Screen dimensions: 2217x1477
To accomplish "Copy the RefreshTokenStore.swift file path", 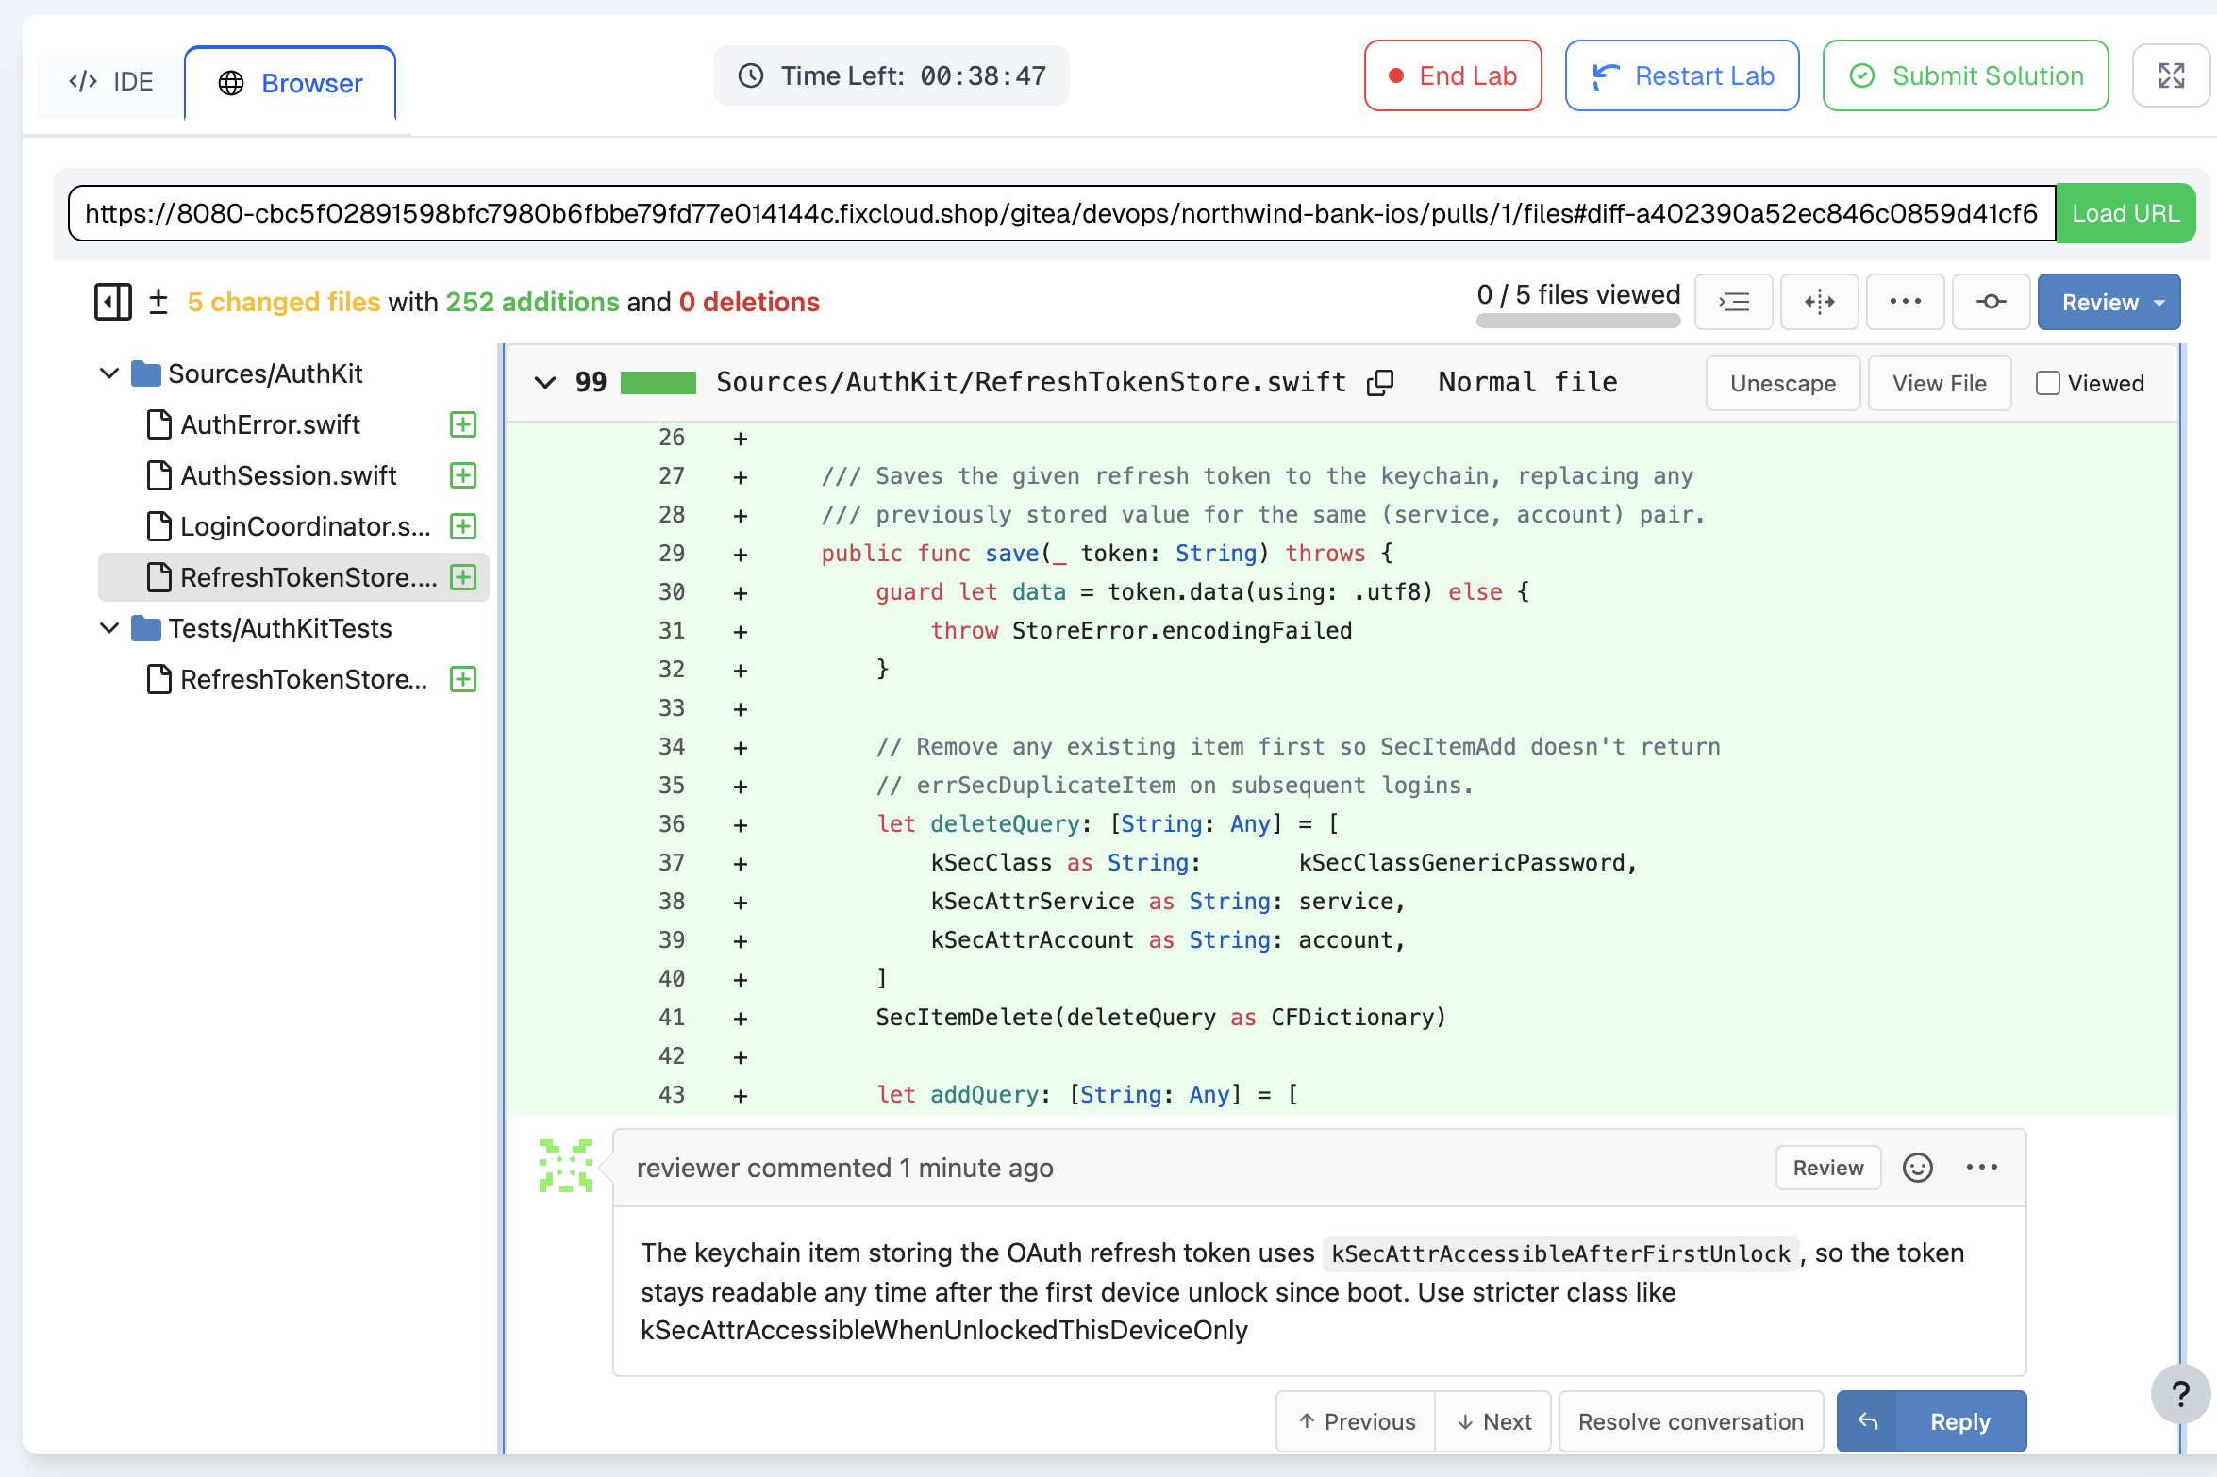I will tap(1380, 383).
